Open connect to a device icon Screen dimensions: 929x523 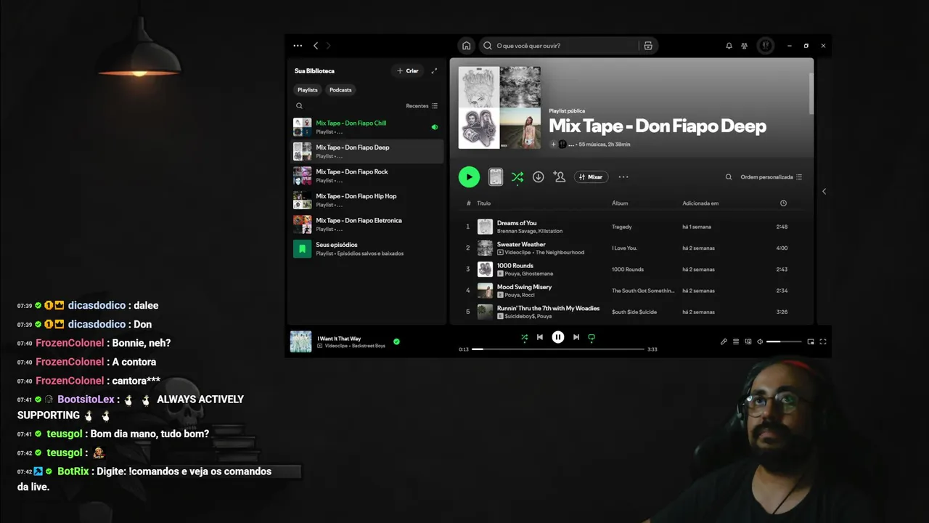(x=748, y=341)
